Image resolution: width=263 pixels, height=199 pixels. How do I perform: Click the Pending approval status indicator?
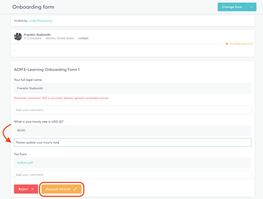239,44
